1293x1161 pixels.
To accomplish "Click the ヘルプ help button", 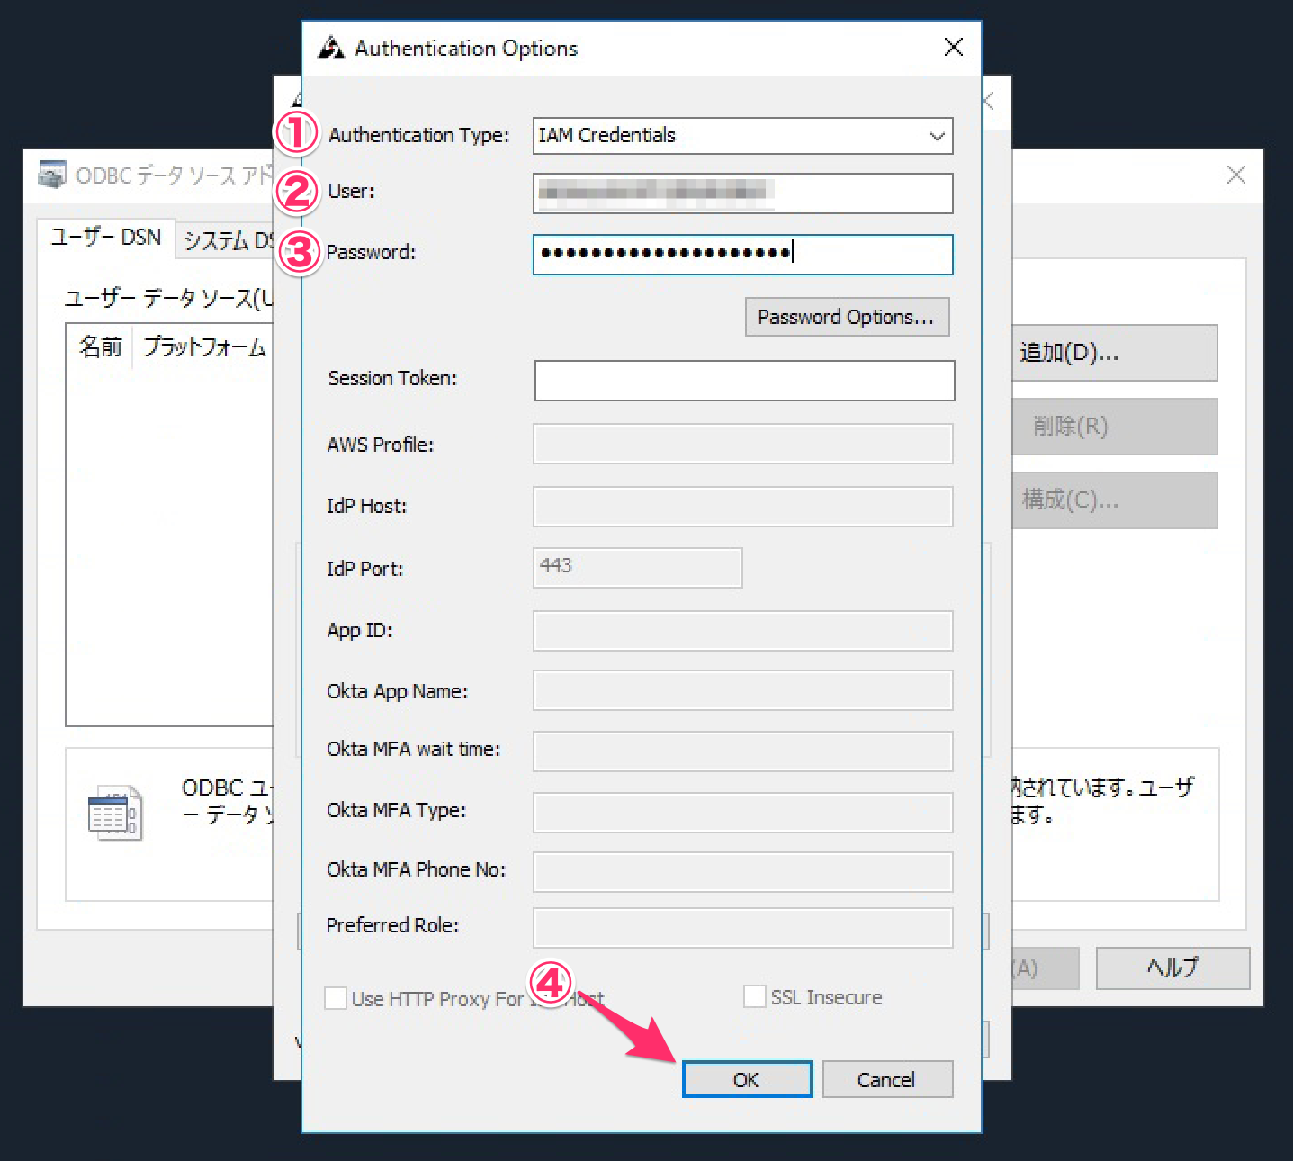I will 1172,968.
